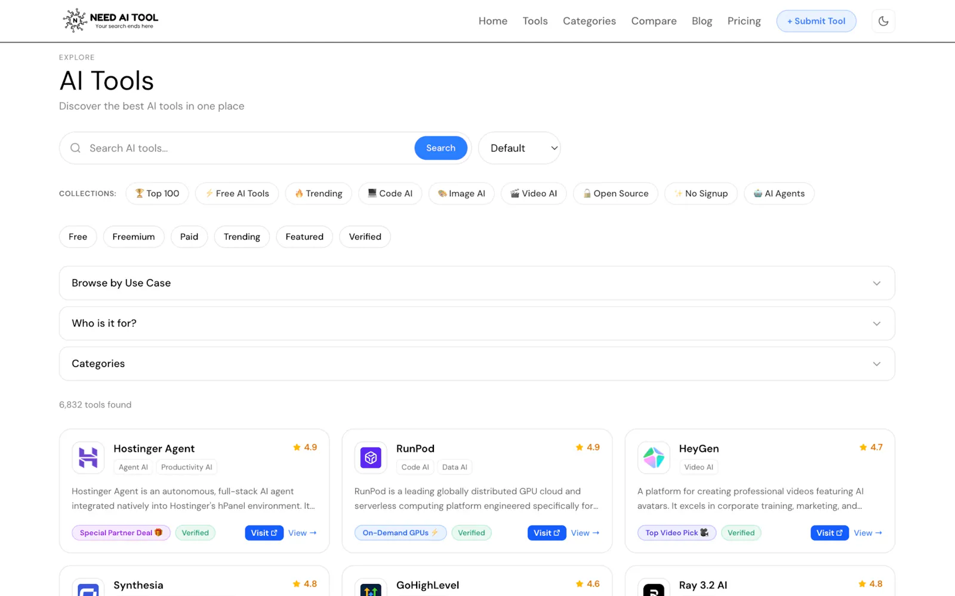Click the Ray 3.2 AI logo icon
Screen dimensions: 955x596
[x=654, y=588]
